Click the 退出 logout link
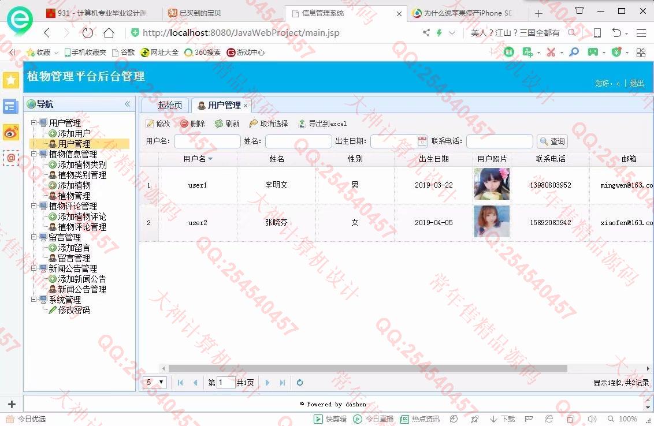 [x=637, y=83]
